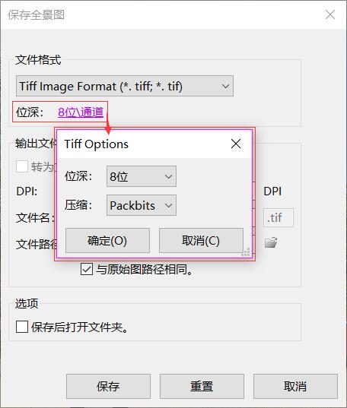Click the 保存 button
Viewport: 347px width, 408px height.
click(108, 387)
